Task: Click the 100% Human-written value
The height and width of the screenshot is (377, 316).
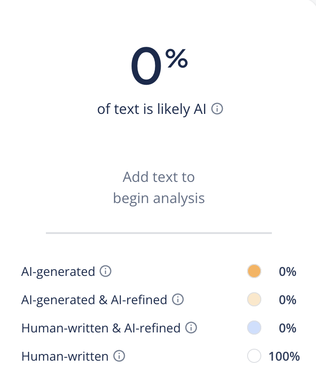Action: tap(284, 356)
